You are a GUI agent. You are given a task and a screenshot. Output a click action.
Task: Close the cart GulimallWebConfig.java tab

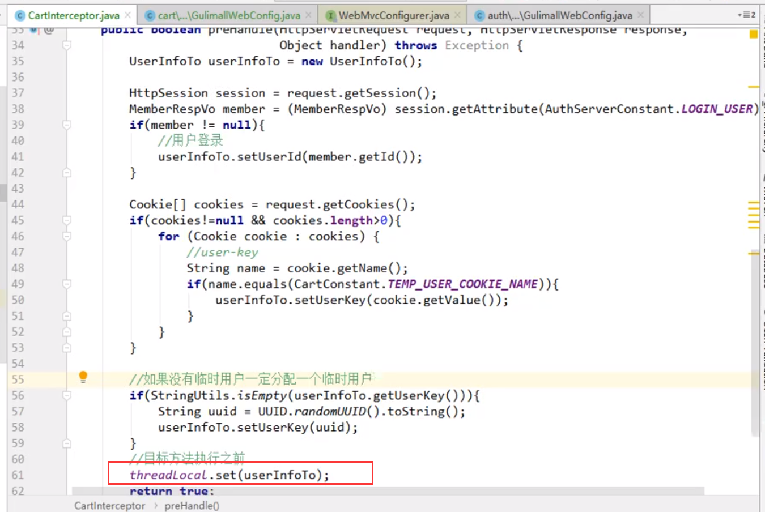click(x=308, y=15)
